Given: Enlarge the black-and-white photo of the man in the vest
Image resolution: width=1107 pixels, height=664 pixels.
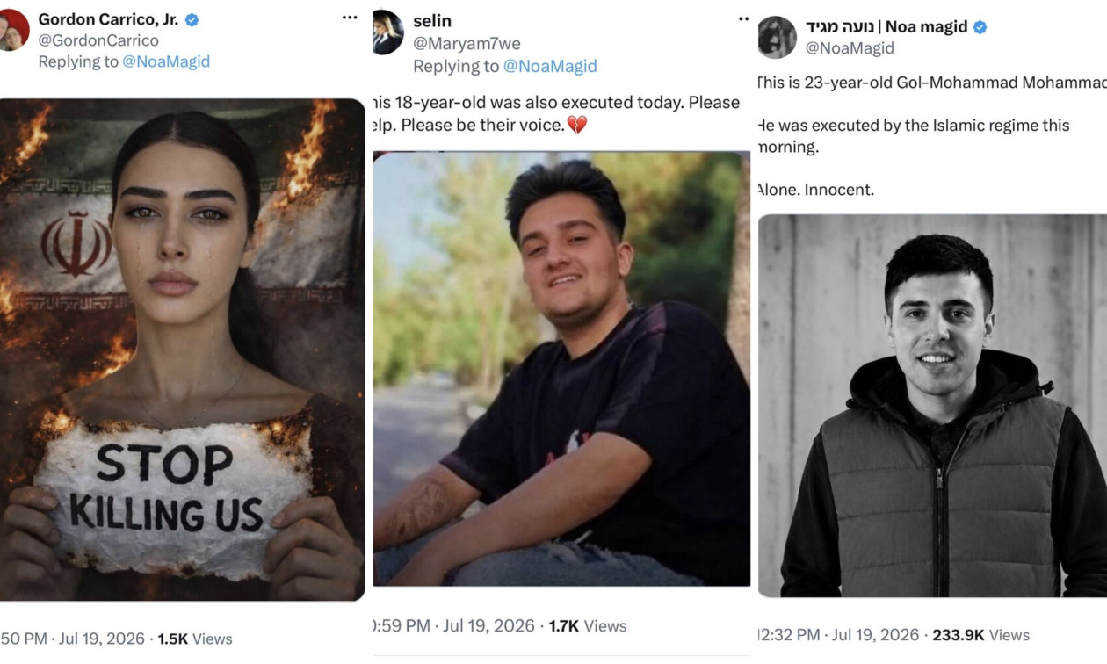Looking at the screenshot, I should (932, 406).
